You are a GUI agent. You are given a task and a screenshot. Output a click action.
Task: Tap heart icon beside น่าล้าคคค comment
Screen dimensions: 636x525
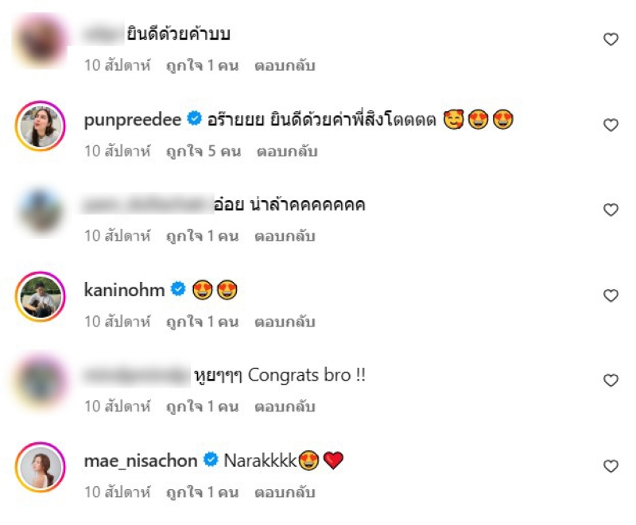611,210
